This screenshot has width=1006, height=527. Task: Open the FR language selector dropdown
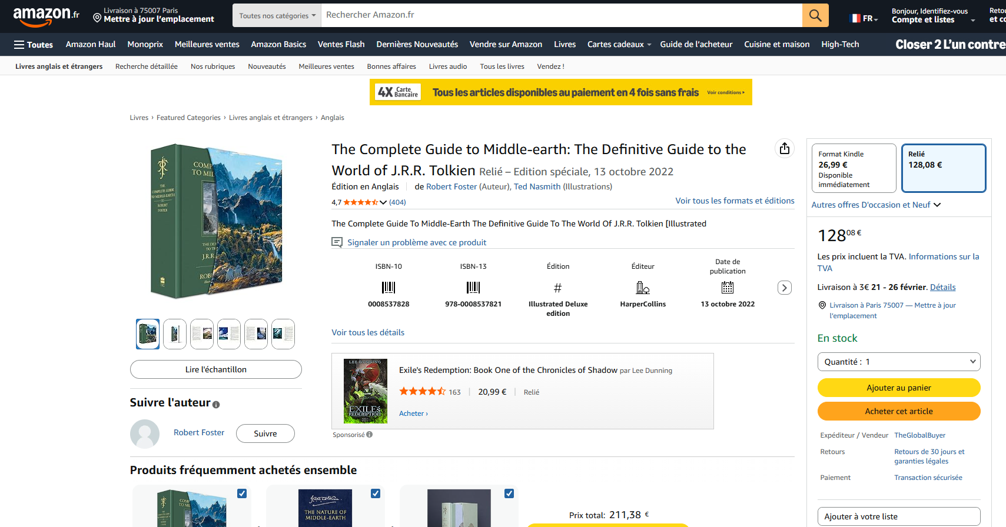(x=865, y=18)
